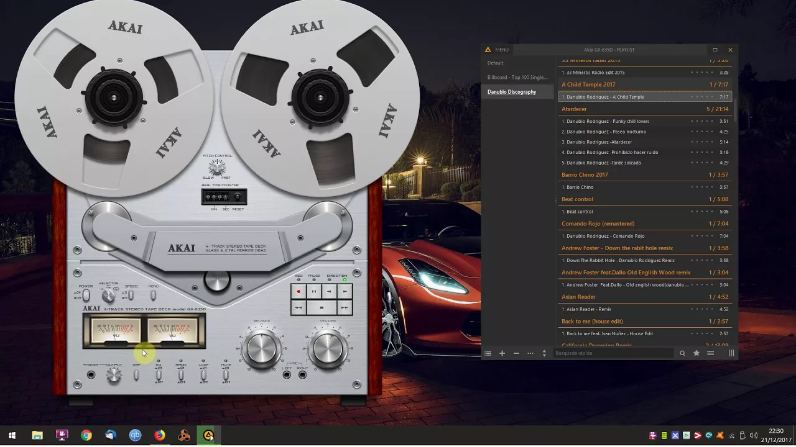The image size is (796, 447).
Task: Click the Avast icon in the system tray
Action: tap(720, 435)
